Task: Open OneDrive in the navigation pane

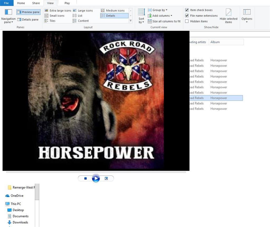Action: click(15, 196)
